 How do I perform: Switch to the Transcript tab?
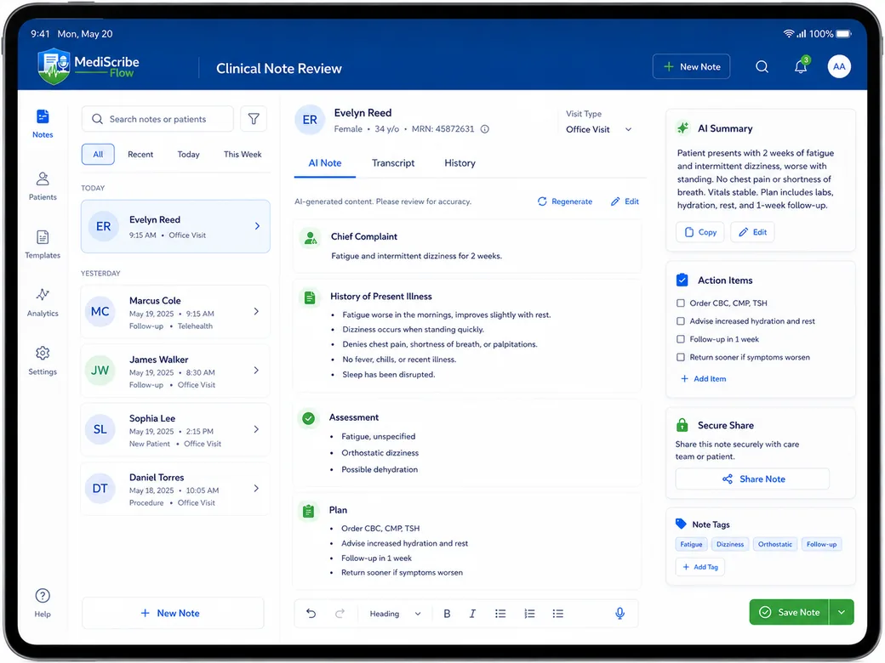[x=393, y=163]
